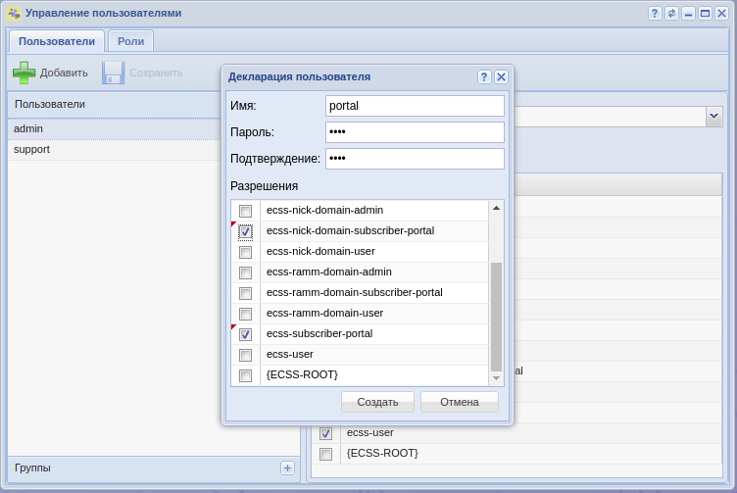Open the dropdown at right panel top

tap(713, 116)
